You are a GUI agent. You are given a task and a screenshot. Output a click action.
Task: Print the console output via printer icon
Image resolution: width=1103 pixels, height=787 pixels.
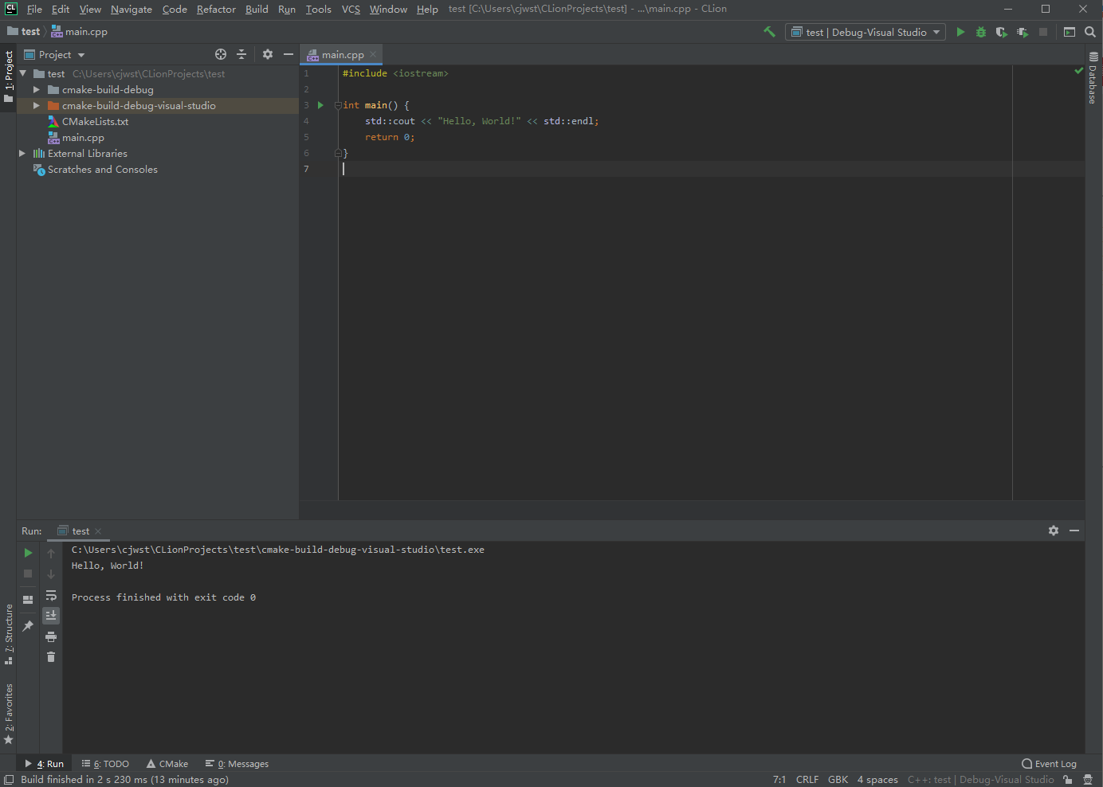pos(51,636)
